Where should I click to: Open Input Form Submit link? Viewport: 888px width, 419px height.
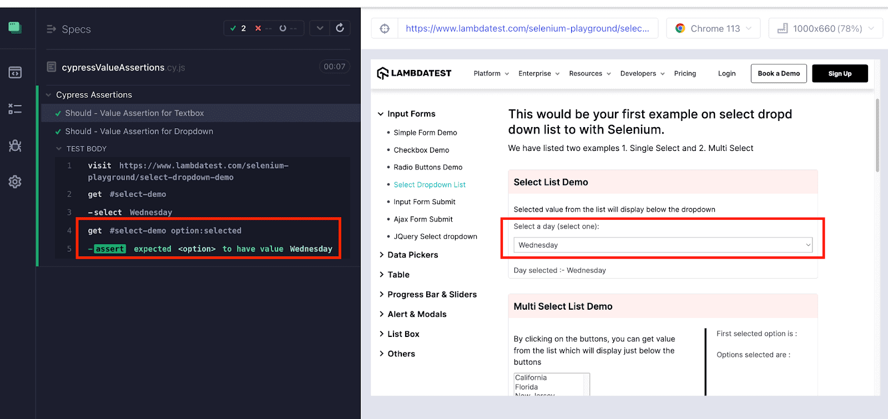(x=425, y=202)
